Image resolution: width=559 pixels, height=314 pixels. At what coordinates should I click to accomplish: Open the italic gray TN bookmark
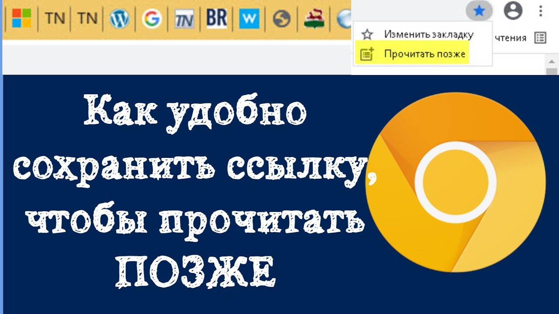click(x=184, y=19)
